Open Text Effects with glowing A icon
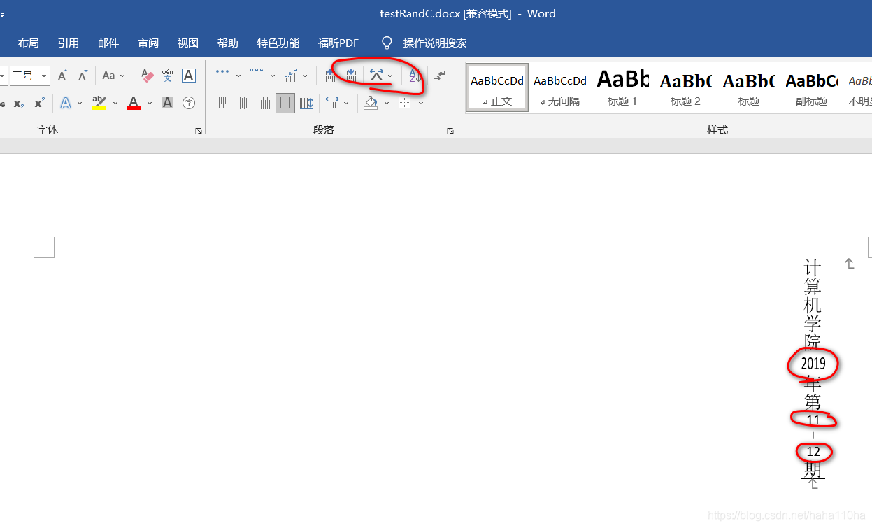872x528 pixels. [x=66, y=103]
